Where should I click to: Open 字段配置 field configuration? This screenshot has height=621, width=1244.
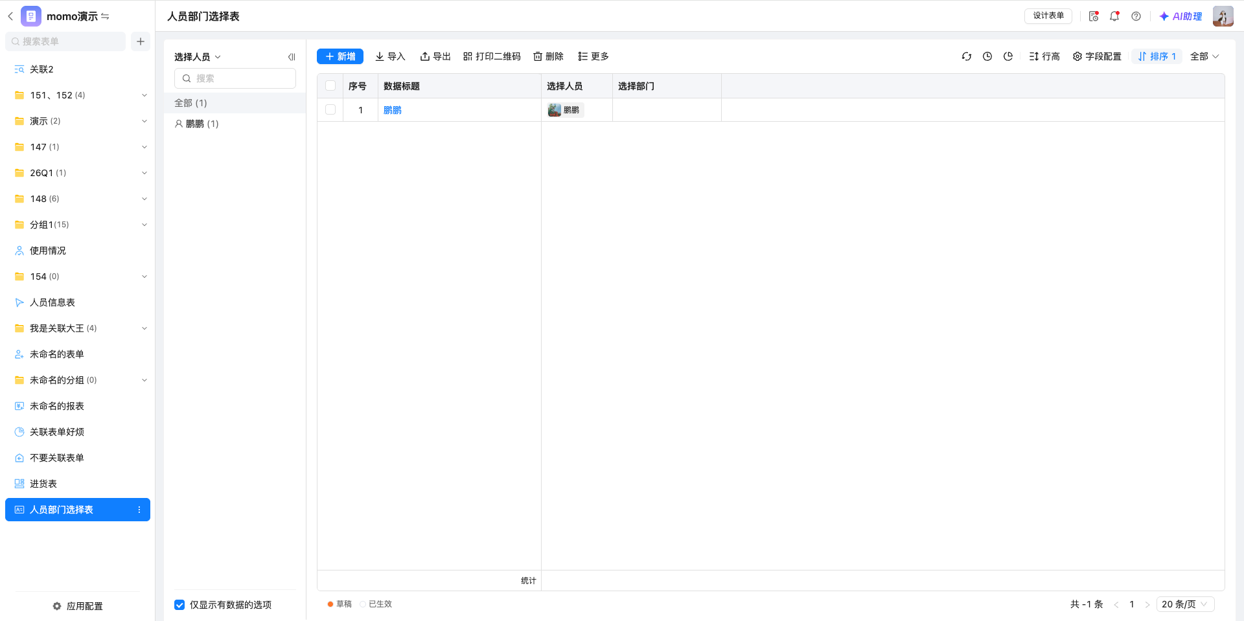tap(1097, 56)
